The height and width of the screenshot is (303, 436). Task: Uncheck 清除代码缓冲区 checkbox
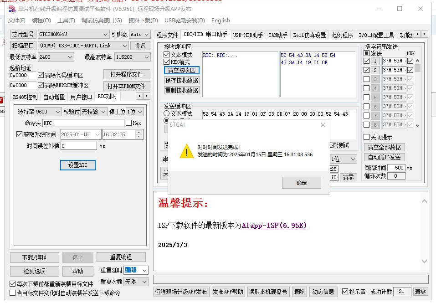pos(41,75)
